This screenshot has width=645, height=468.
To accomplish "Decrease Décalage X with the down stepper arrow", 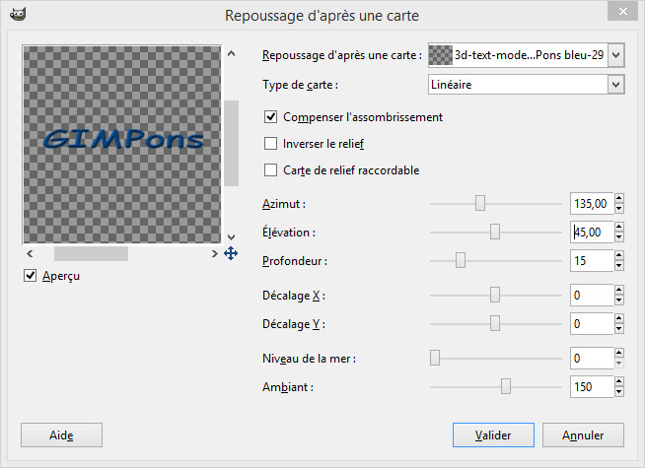I will 619,301.
